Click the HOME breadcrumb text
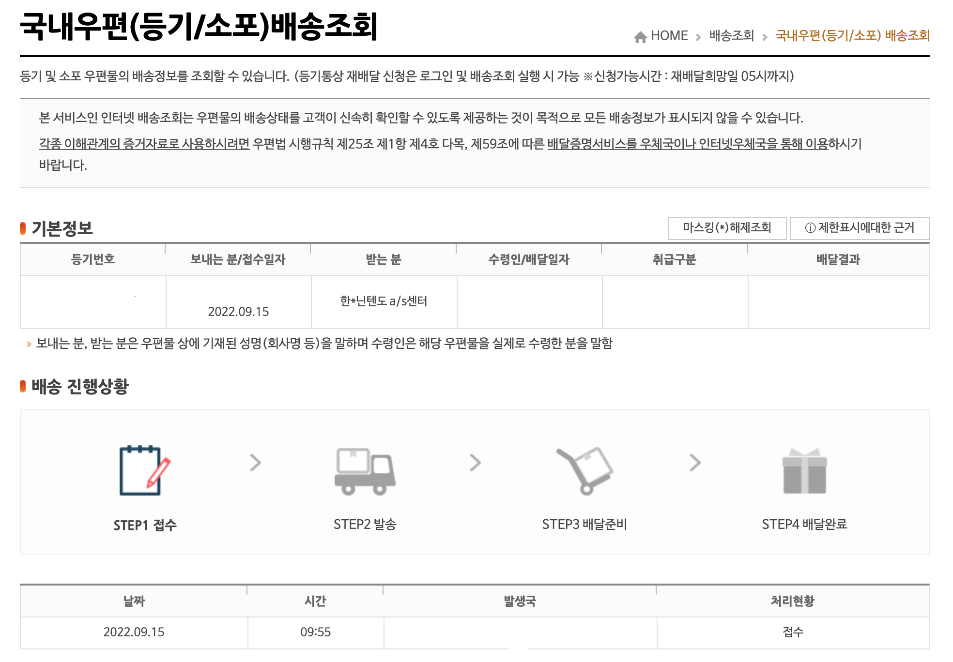 point(669,36)
